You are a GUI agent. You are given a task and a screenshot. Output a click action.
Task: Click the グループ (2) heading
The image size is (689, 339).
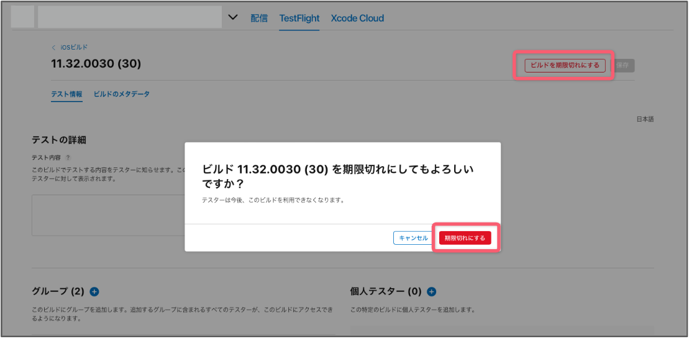pyautogui.click(x=58, y=291)
